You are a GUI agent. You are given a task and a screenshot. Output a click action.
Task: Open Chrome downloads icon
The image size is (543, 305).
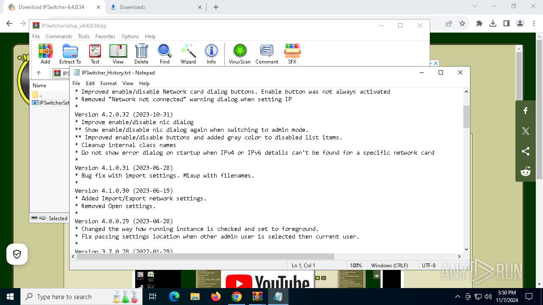coord(493,24)
